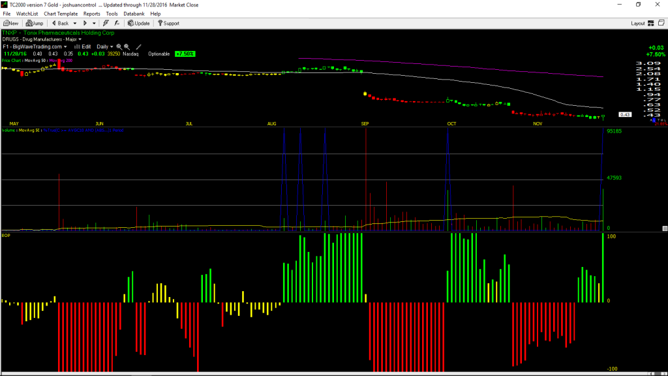The image size is (668, 376).
Task: Click the small square icon right of volume pane
Action: [665, 229]
